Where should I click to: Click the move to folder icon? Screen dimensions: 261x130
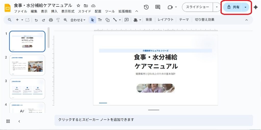[86, 6]
